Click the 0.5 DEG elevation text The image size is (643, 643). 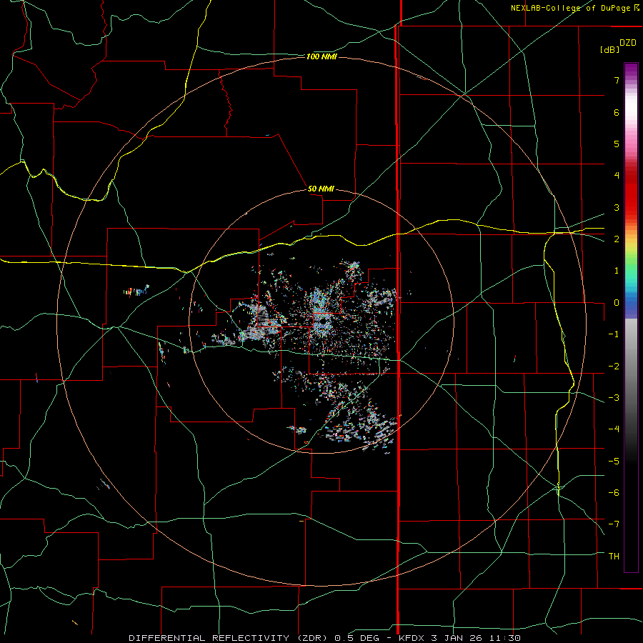tap(357, 638)
